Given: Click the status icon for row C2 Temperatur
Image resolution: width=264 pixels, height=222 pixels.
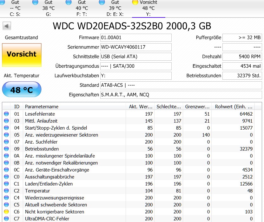Looking at the screenshot, I should pos(6,191).
